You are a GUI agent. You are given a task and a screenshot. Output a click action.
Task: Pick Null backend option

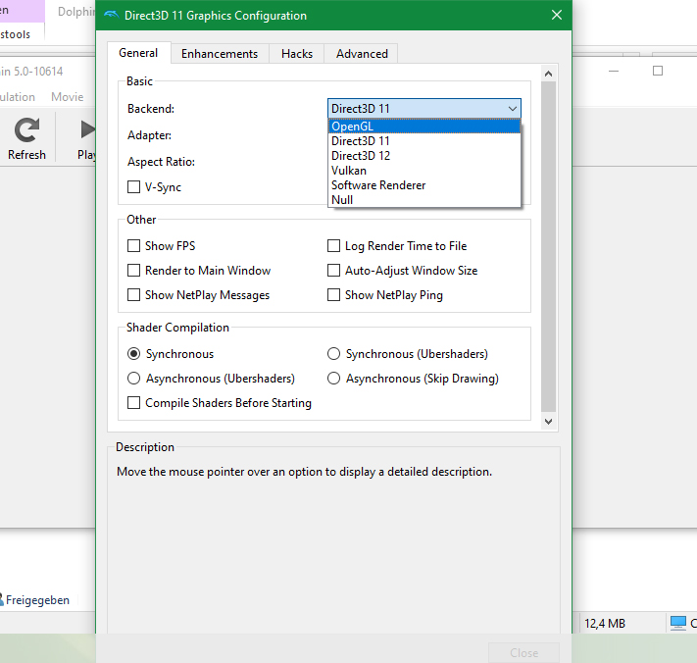point(424,200)
